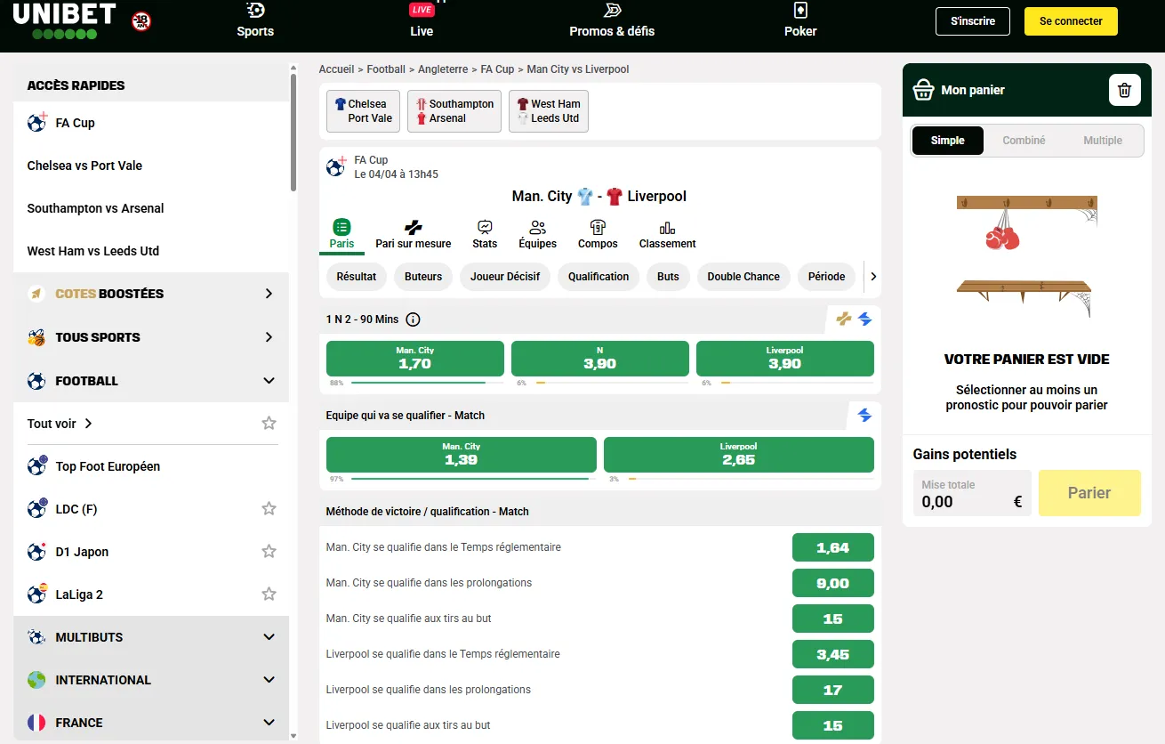
Task: Select odds 1,64 Man. City temps réglementaire
Action: (833, 547)
